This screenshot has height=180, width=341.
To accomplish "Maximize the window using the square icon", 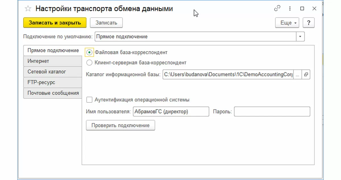I will pos(302,9).
